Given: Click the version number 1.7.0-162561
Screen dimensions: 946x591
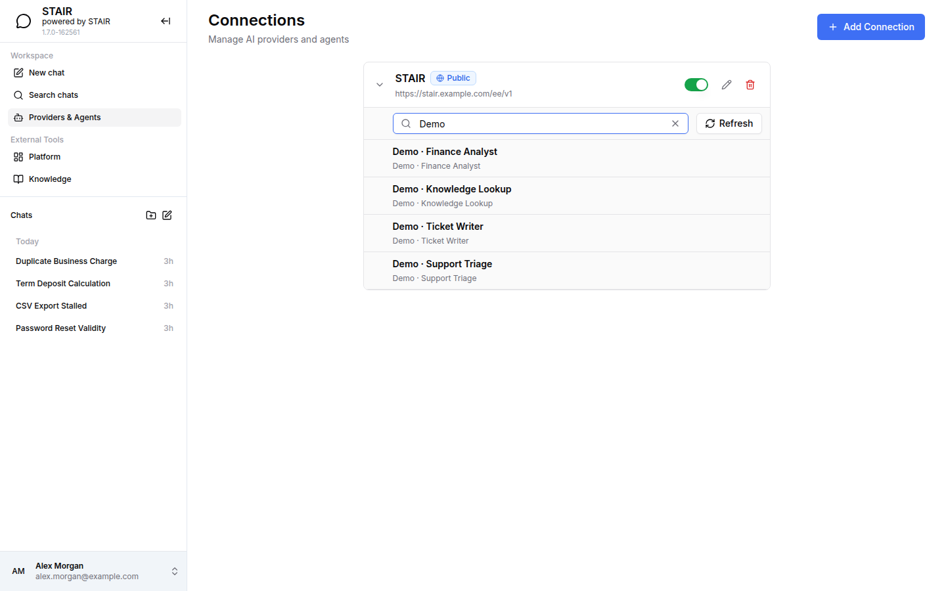Looking at the screenshot, I should point(61,32).
